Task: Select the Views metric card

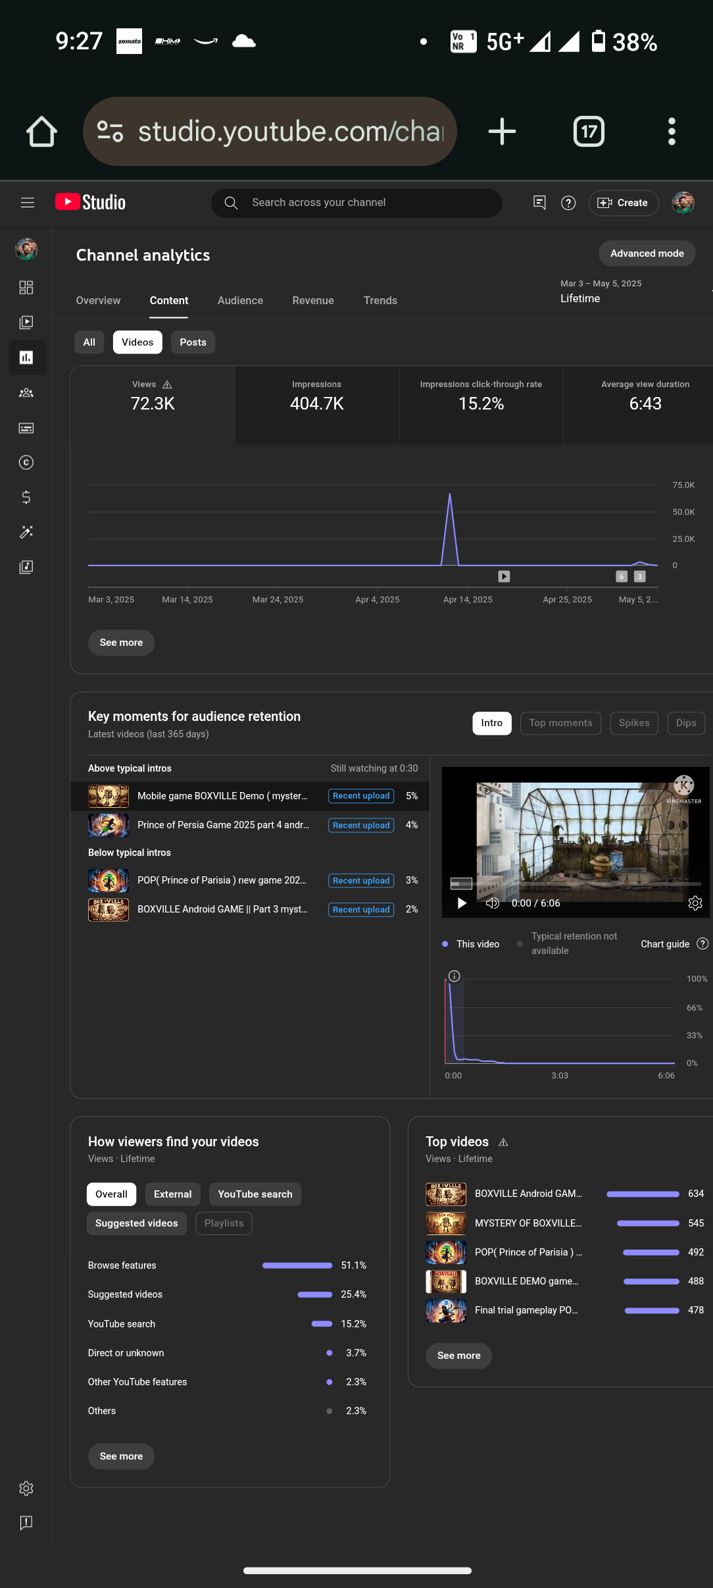Action: 153,405
